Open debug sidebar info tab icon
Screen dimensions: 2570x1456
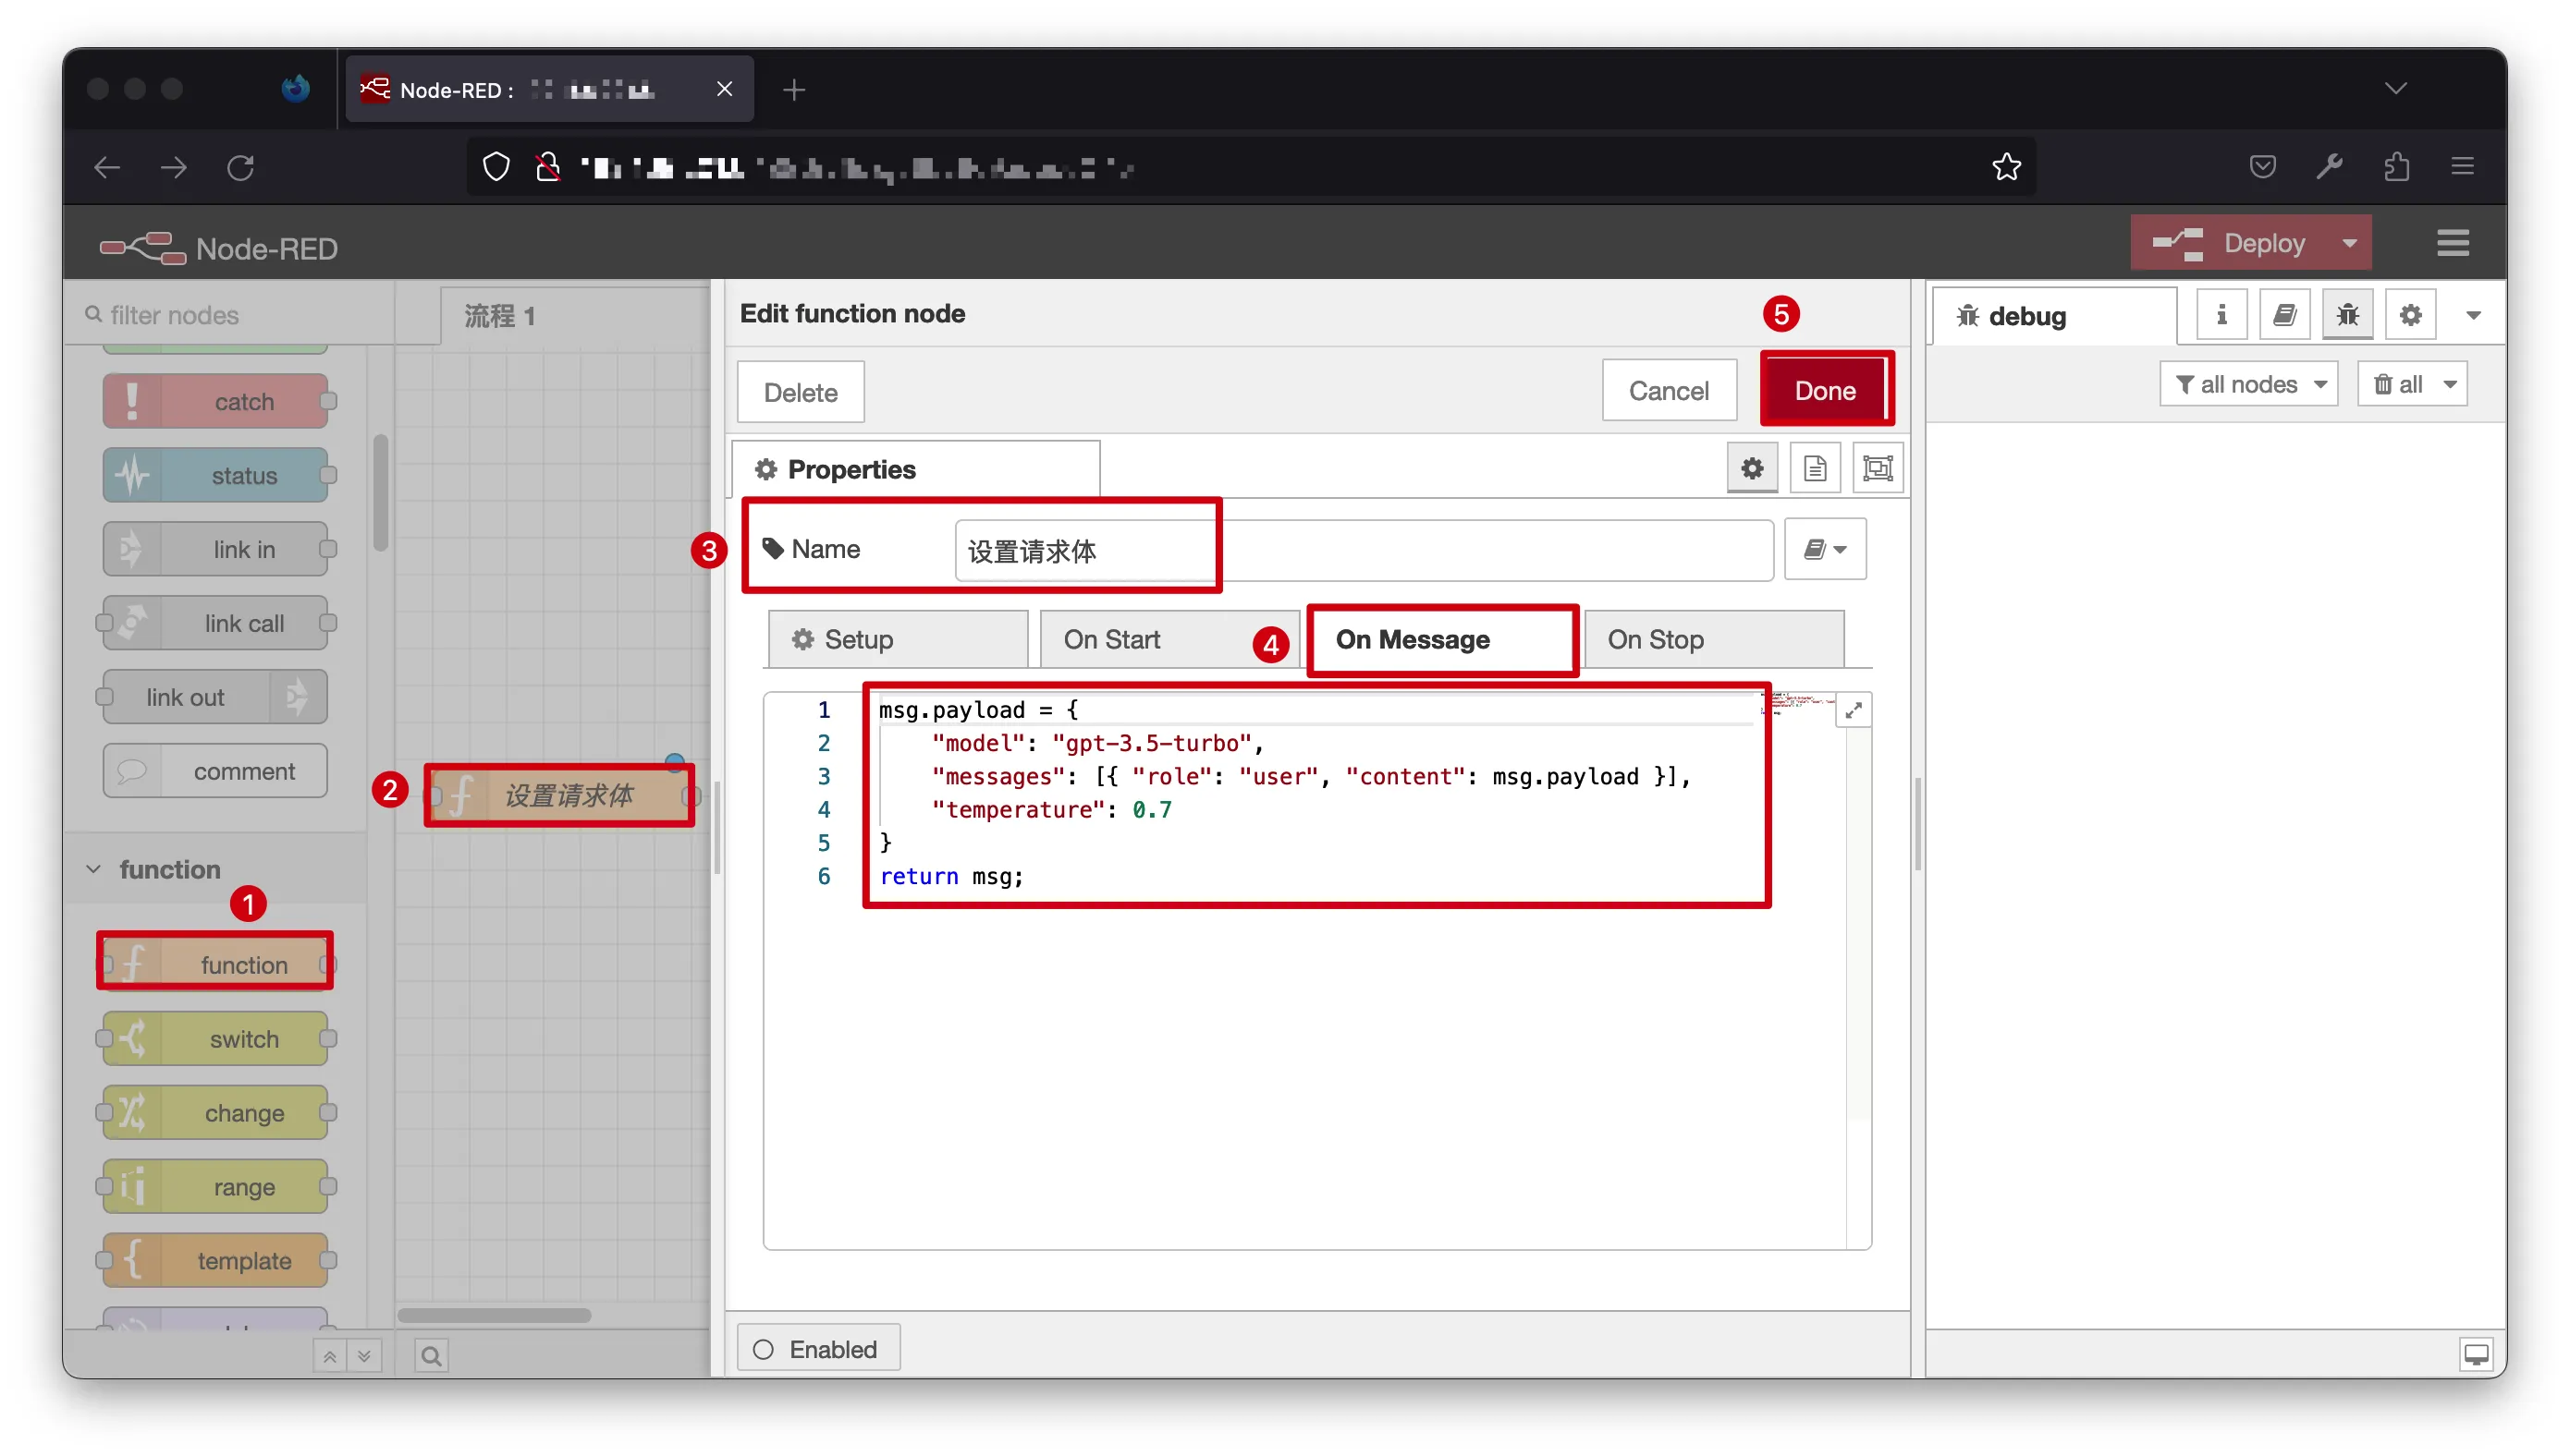click(2221, 315)
